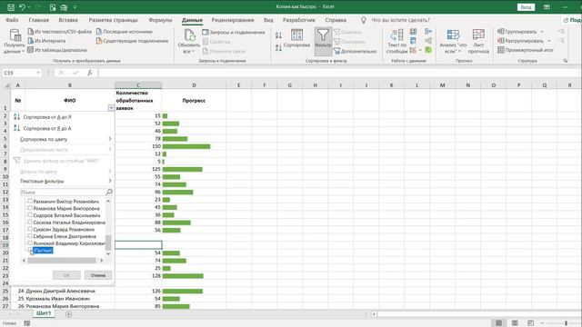582x327 pixels.
Task: Customize quick access toolbar dropdown
Action: (75, 7)
